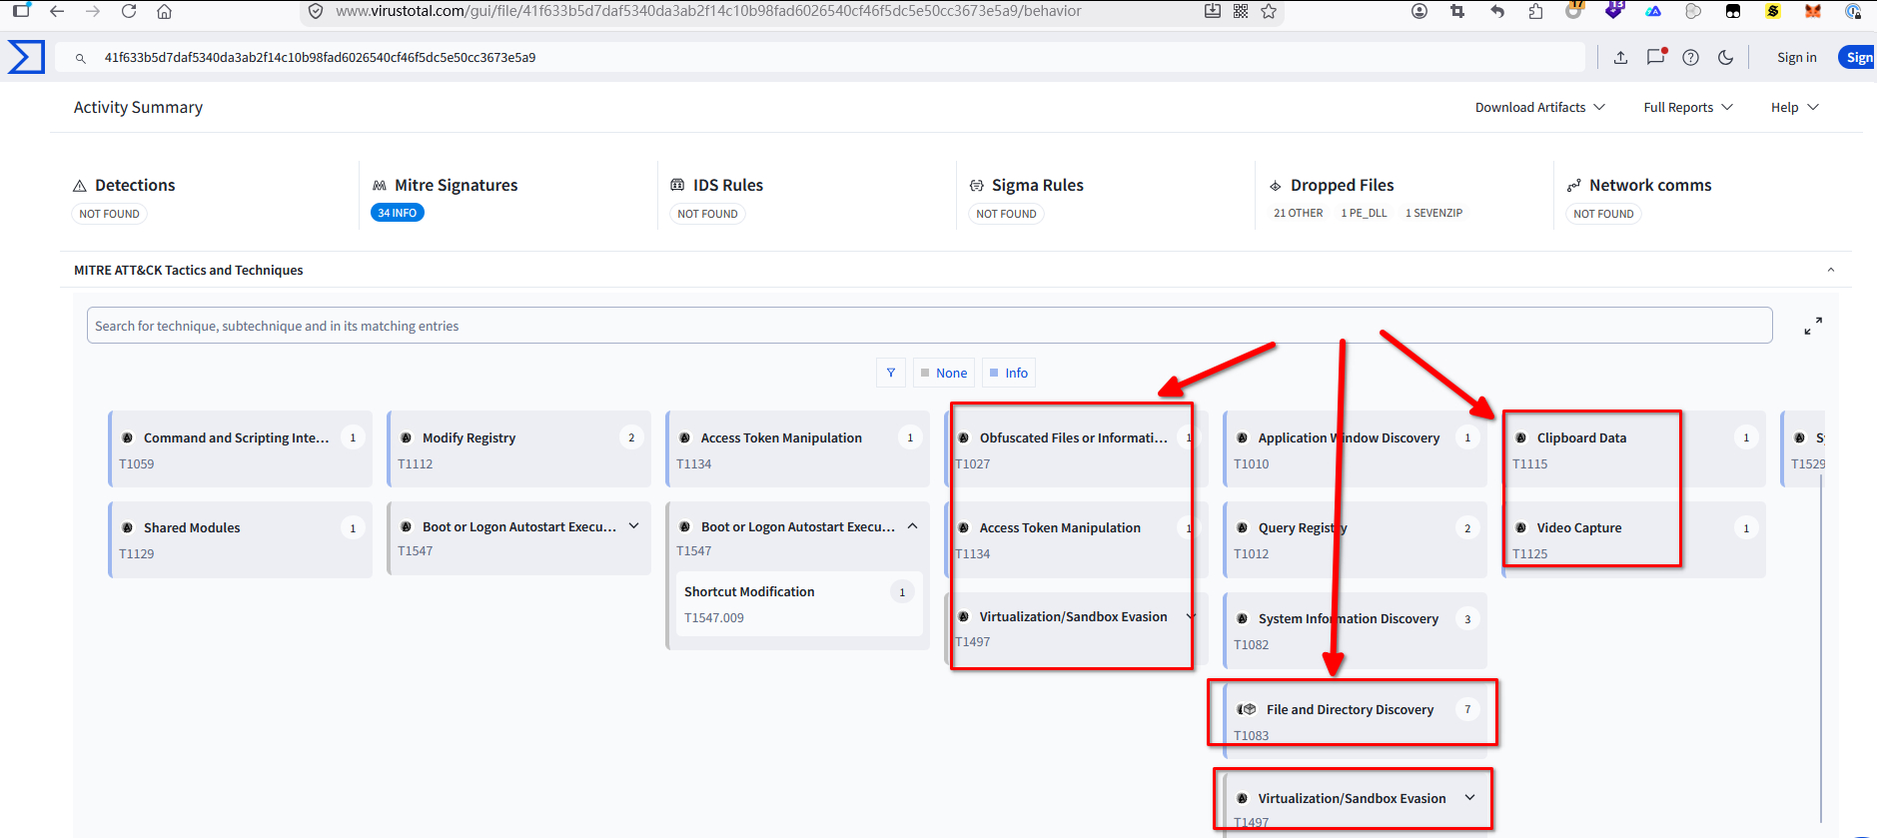Viewport: 1877px width, 838px height.
Task: Click the T1059 technique ID
Action: click(137, 463)
